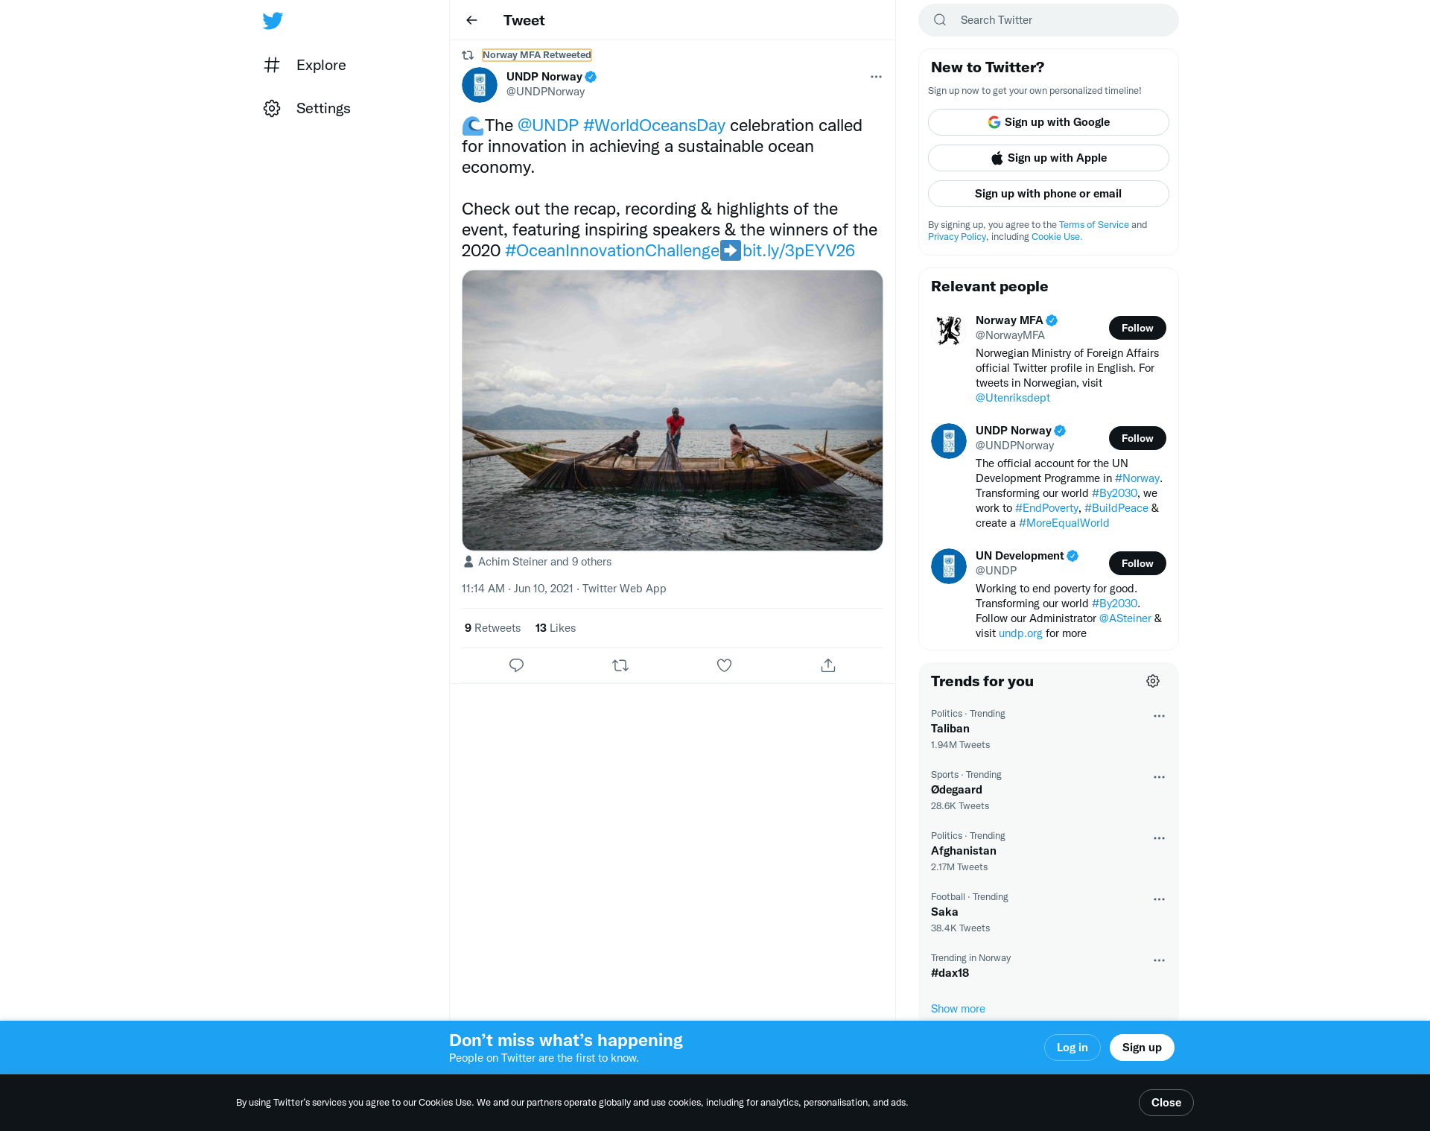The image size is (1430, 1131).
Task: Open Explore in the sidebar
Action: point(320,65)
